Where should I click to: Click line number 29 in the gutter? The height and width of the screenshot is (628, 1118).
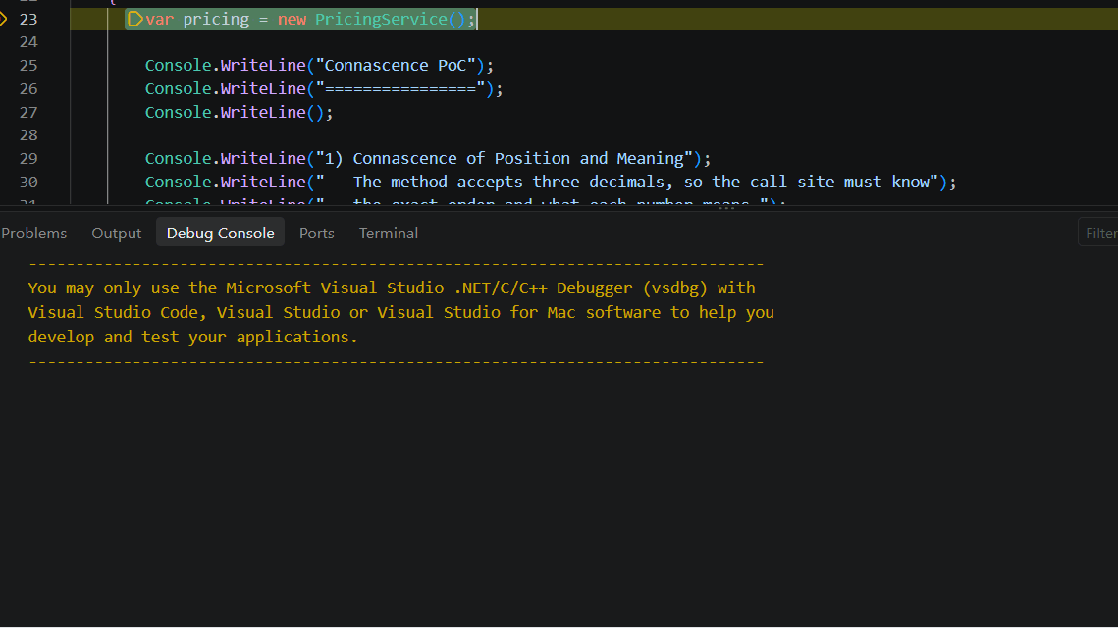pos(28,159)
